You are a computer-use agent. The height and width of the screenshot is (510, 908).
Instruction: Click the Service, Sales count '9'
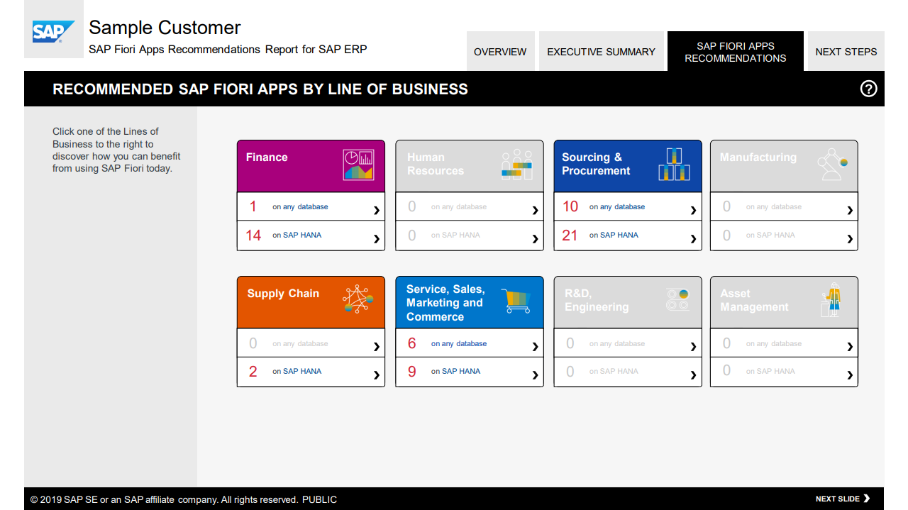(x=412, y=372)
